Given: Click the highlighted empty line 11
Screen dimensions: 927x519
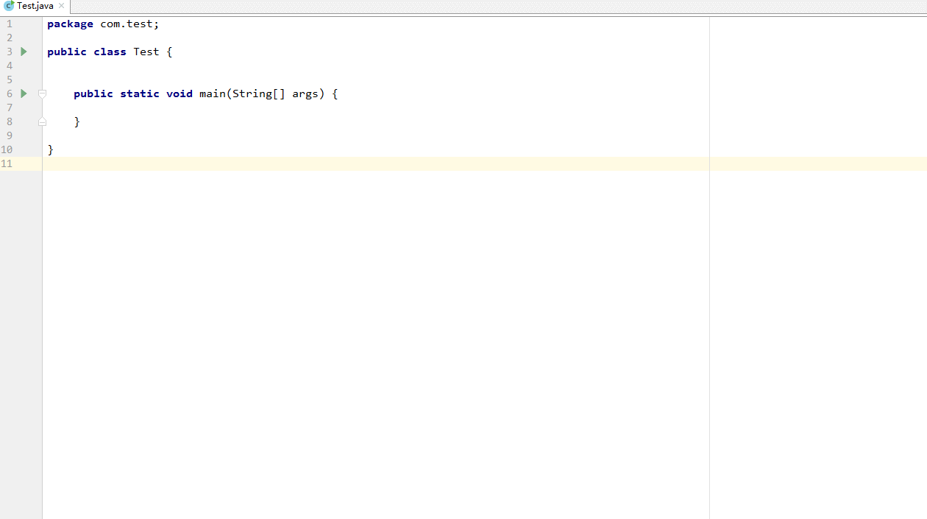Looking at the screenshot, I should [x=484, y=163].
